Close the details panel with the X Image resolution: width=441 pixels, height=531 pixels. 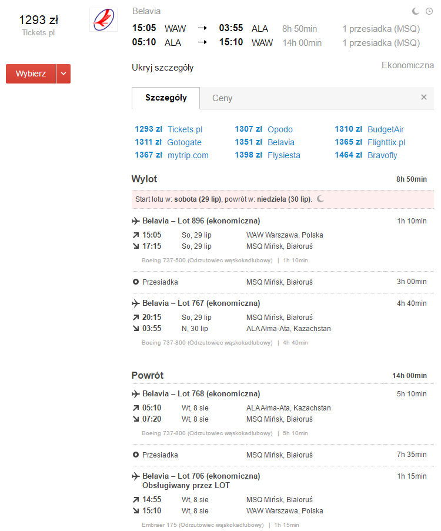click(424, 97)
